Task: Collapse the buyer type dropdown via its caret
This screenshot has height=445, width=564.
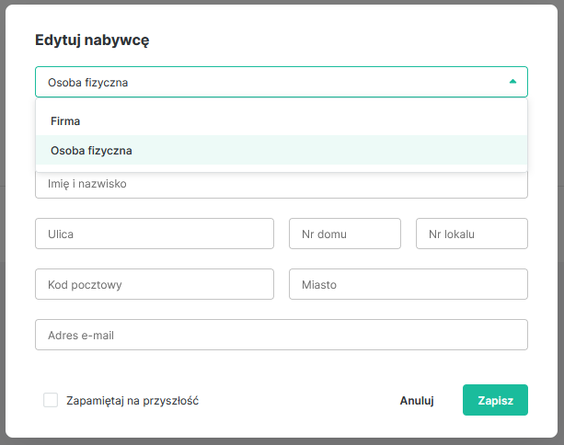Action: point(512,82)
